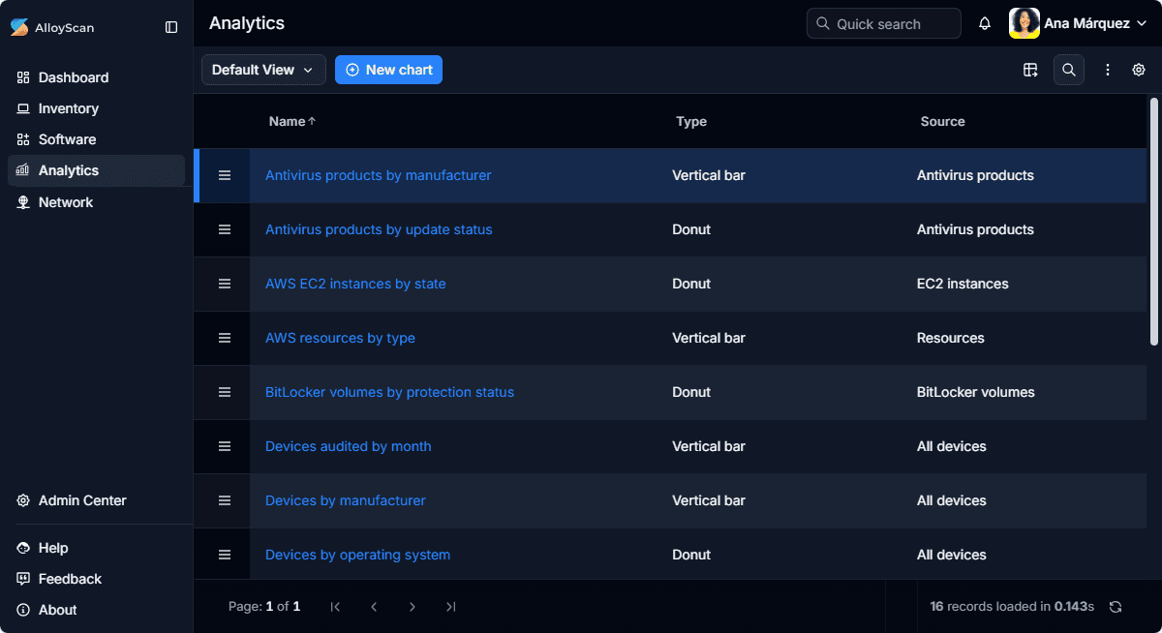
Task: Open Devices by manufacturer chart
Action: [x=346, y=500]
